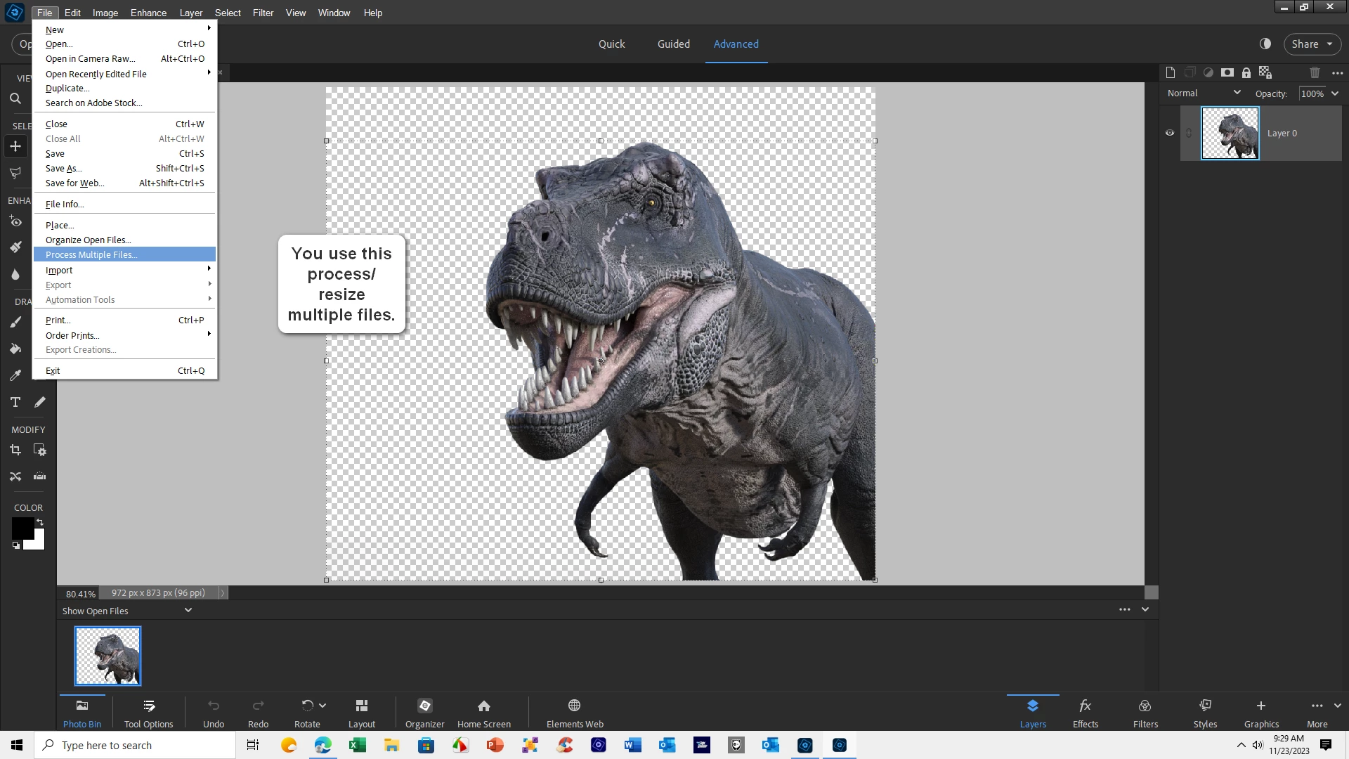1349x759 pixels.
Task: Choose Process Multiple Files menu item
Action: click(91, 254)
